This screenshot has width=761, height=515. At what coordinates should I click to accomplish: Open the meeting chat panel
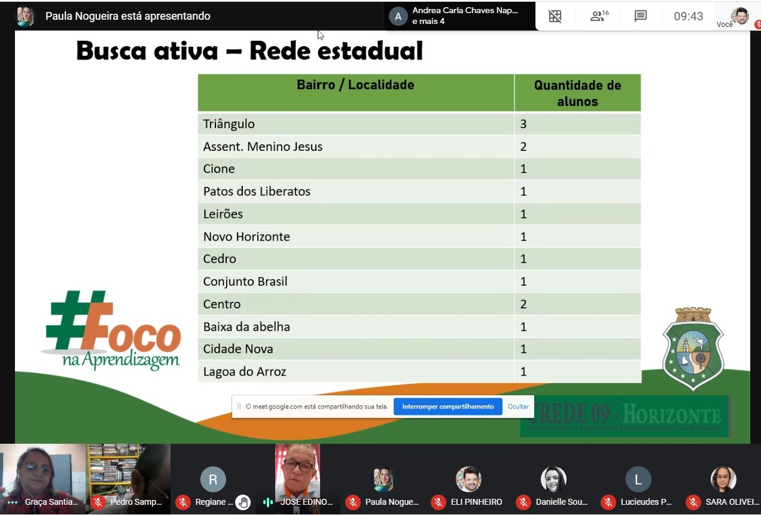click(640, 16)
